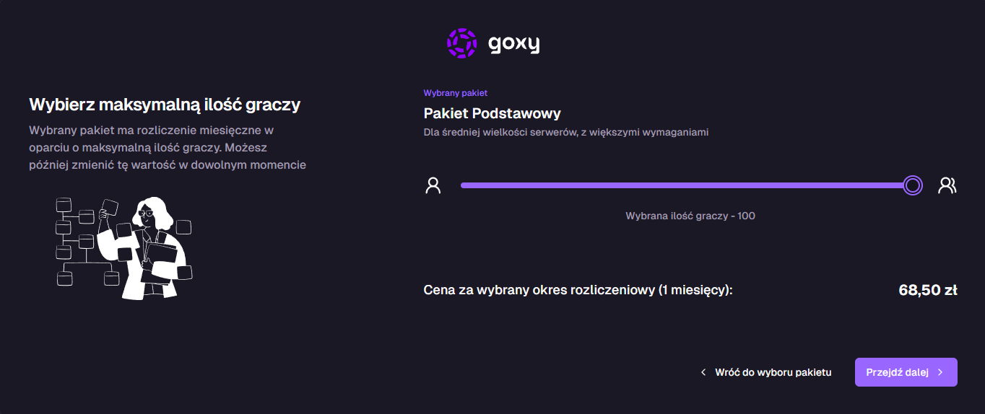Click the right chevron inside 'Przejdź dalej' button
985x414 pixels.
940,373
